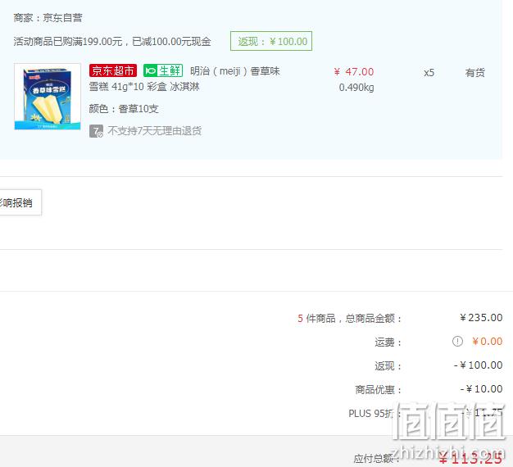Select the quantity x5 text
Screen dimensions: 513x467
pos(429,73)
